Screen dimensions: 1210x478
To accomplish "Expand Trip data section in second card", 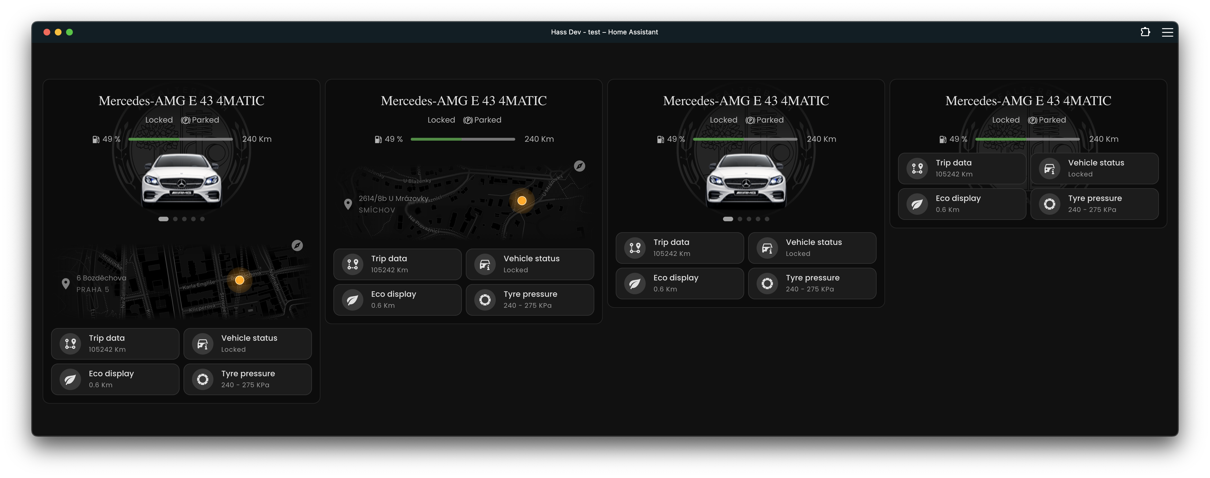I will coord(397,264).
